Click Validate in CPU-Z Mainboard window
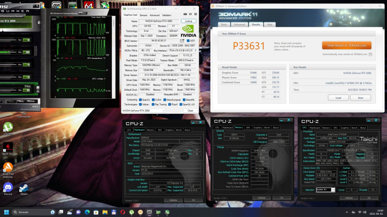This screenshot has width=387, height=217. (x=173, y=200)
